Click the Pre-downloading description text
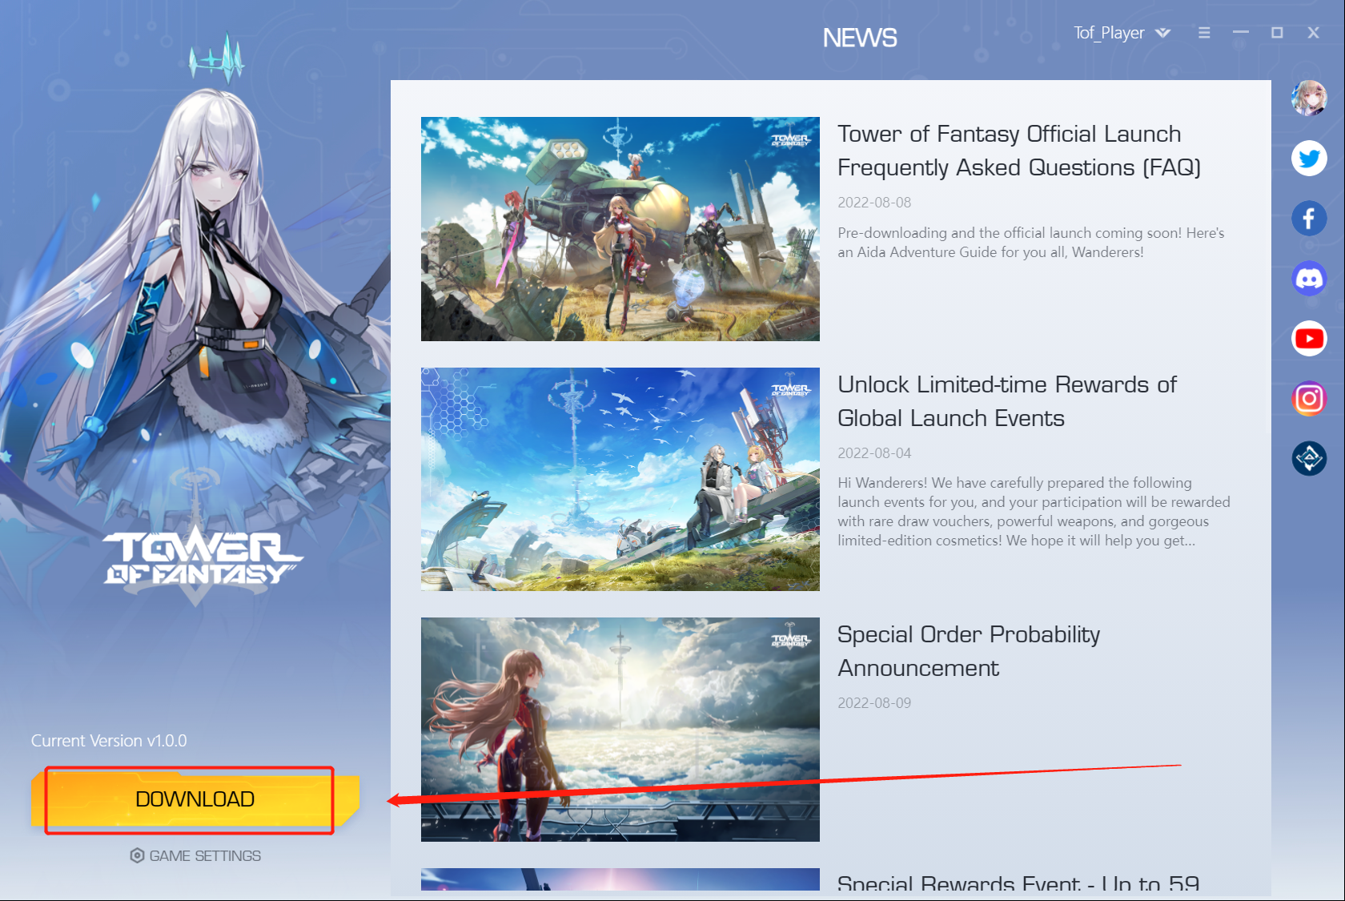Screen dimensions: 1345x901 coord(1031,243)
